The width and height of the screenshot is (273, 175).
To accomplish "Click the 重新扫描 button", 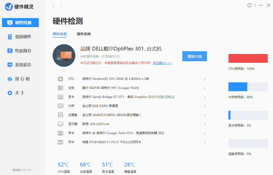I will pos(195,56).
